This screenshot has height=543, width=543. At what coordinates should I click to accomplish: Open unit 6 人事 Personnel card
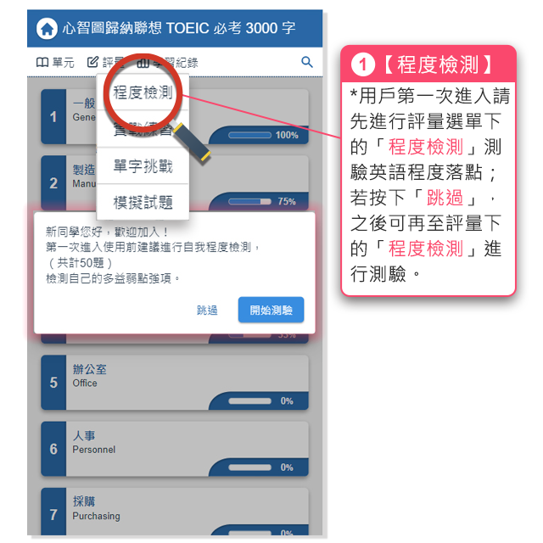tap(175, 449)
